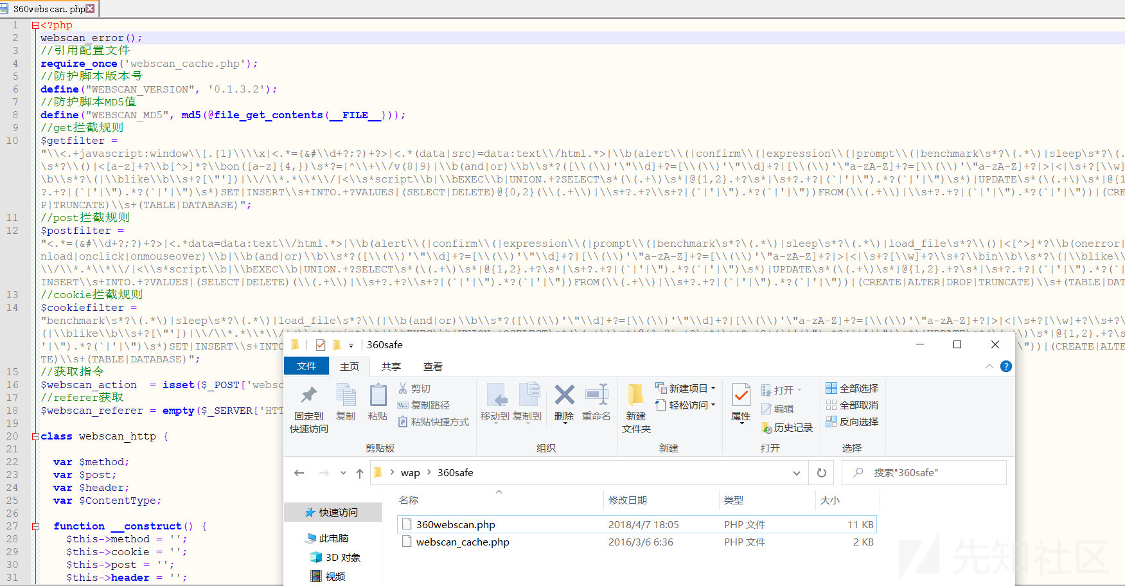Click the Search 360safe input box
Screen dimensions: 1125x586
click(x=924, y=473)
